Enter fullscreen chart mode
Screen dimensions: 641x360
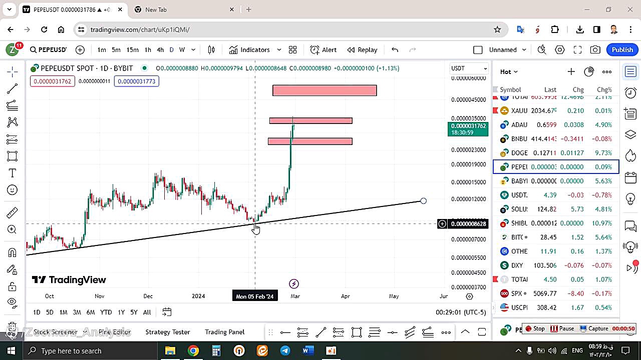[577, 49]
